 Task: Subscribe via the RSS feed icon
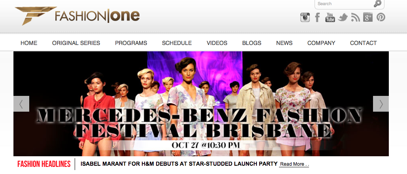pos(355,17)
